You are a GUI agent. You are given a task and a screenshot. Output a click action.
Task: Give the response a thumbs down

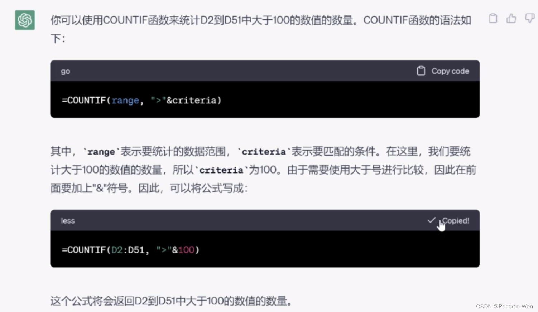(529, 18)
